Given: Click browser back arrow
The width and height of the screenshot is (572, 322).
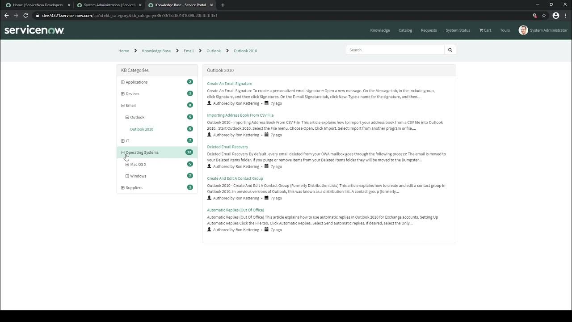Looking at the screenshot, I should click(x=7, y=15).
